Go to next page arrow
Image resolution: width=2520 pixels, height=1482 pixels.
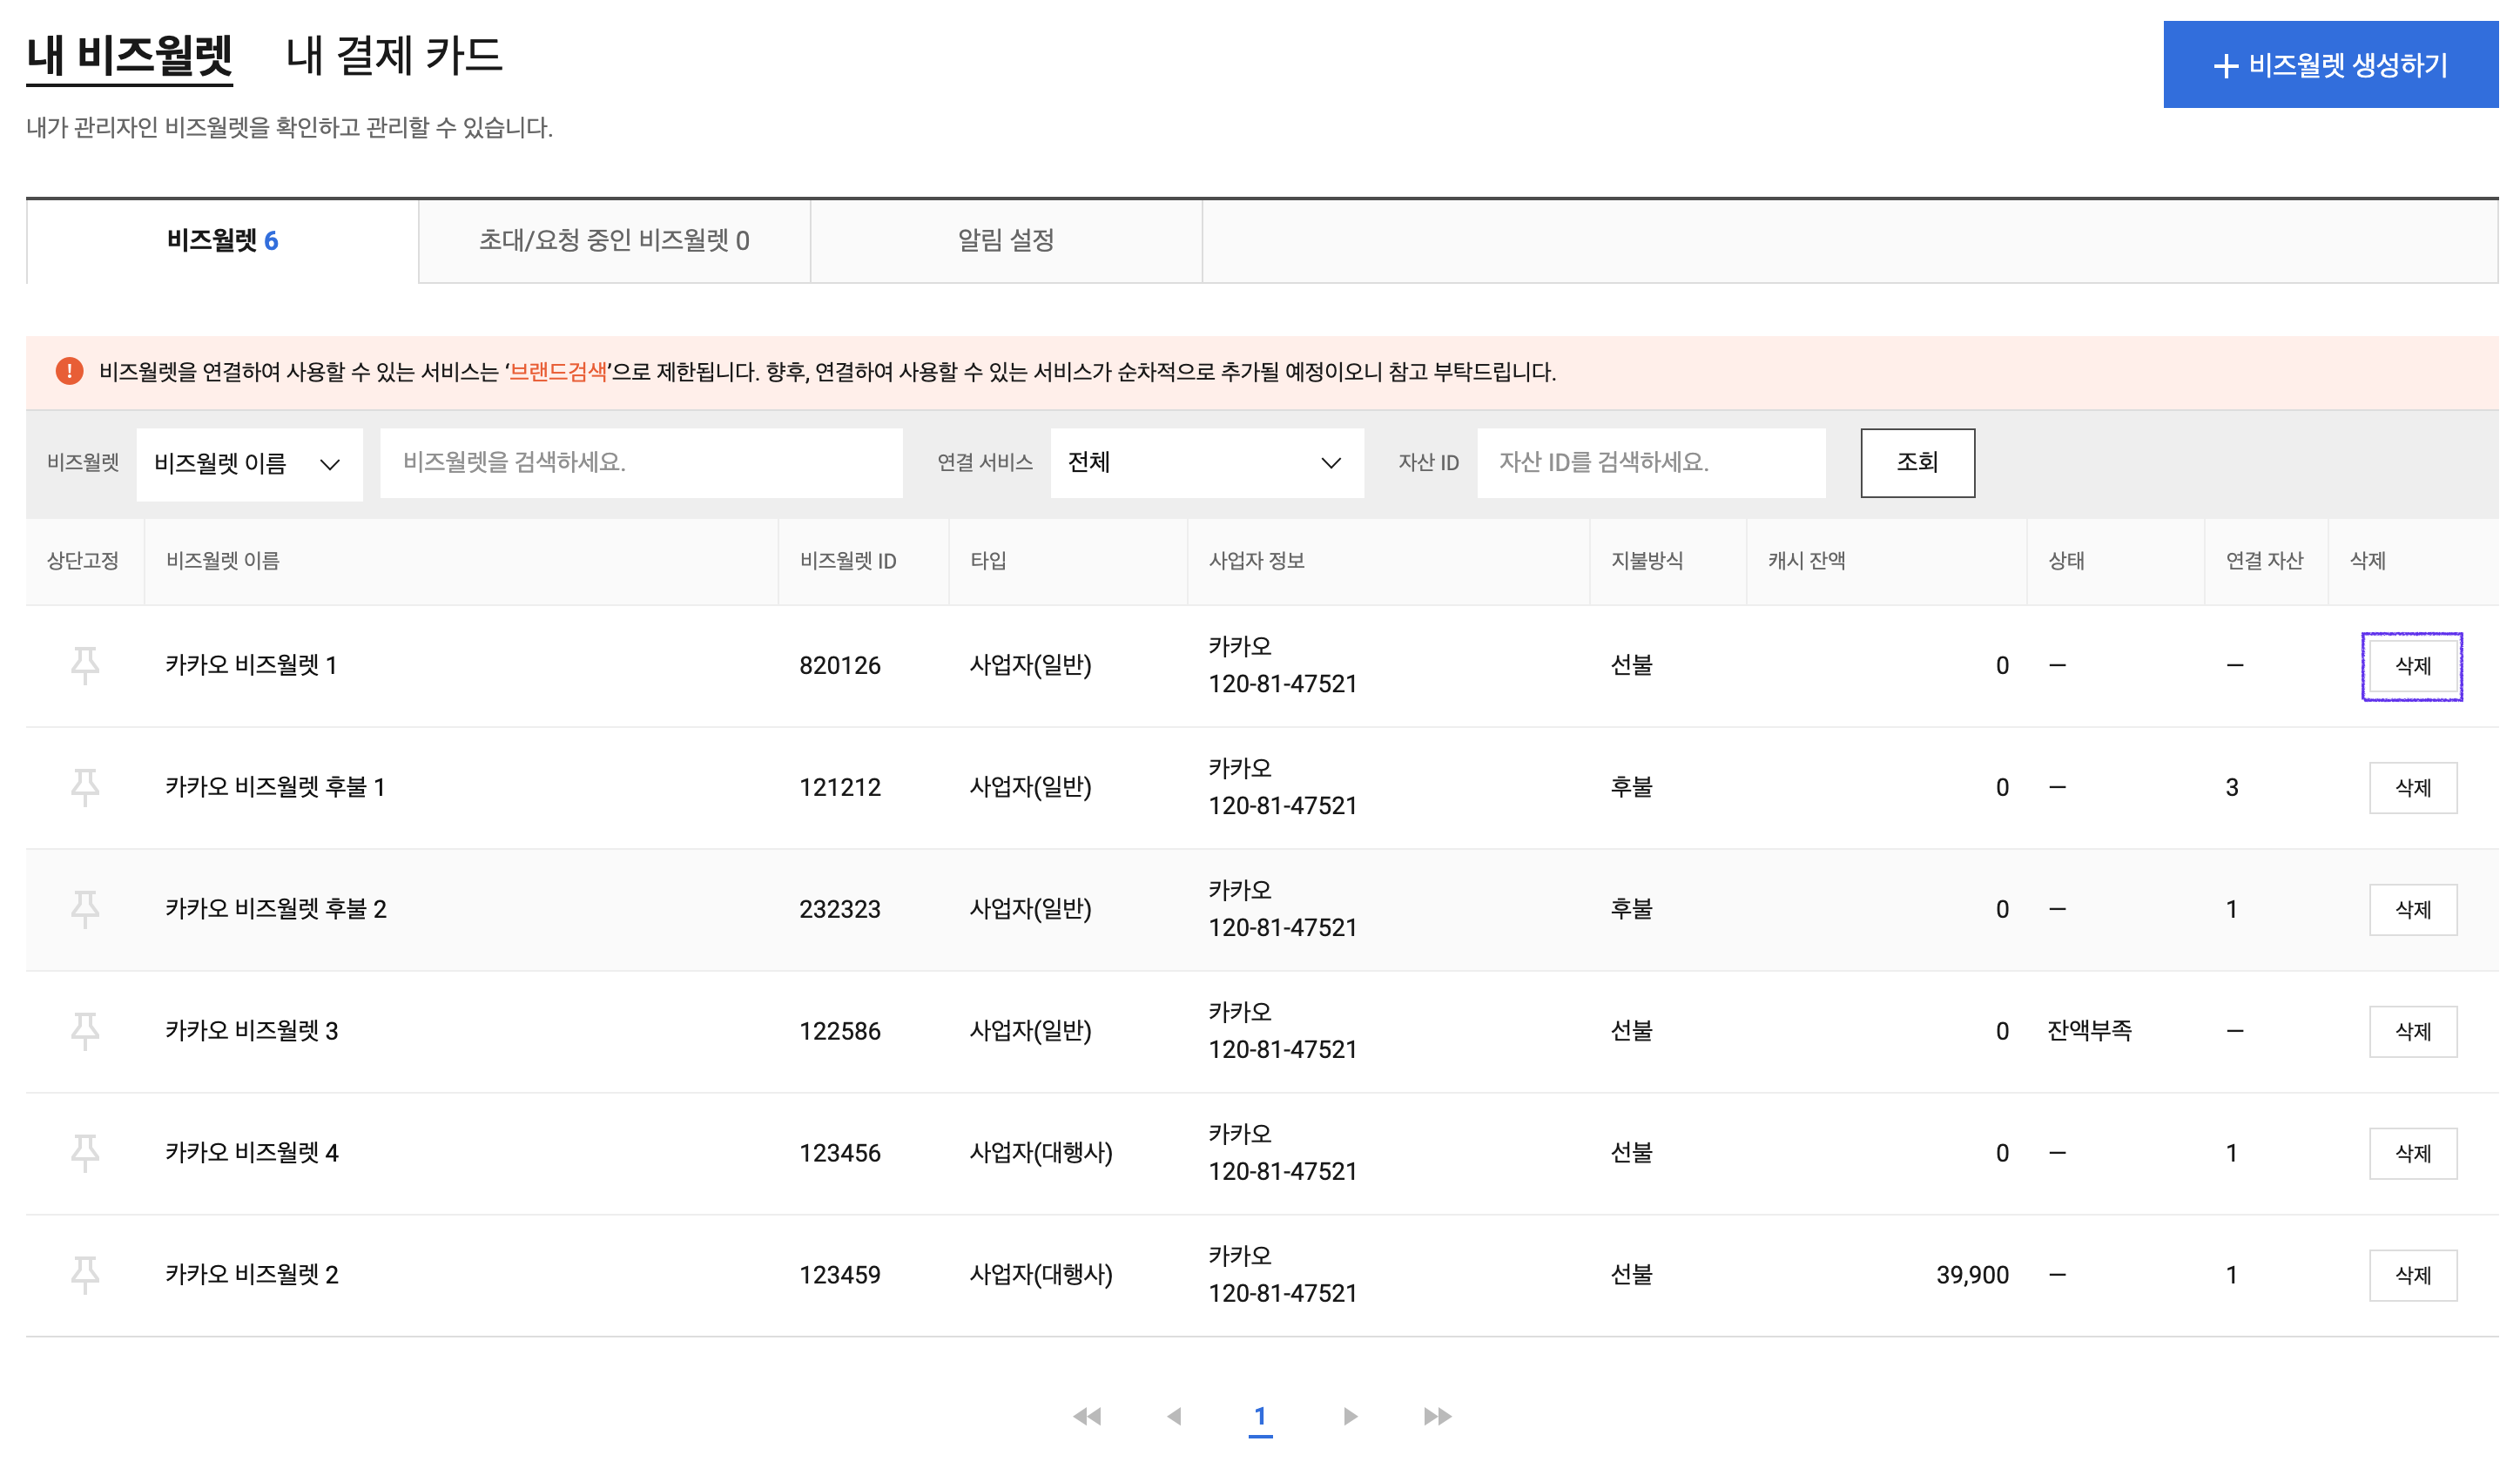[1350, 1416]
